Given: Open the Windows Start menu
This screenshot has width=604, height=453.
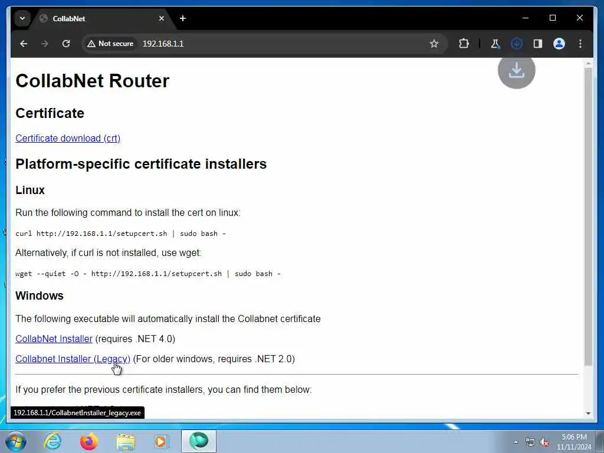Looking at the screenshot, I should [x=16, y=441].
